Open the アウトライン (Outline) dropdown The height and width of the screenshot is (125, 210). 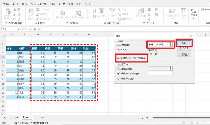coord(193,14)
